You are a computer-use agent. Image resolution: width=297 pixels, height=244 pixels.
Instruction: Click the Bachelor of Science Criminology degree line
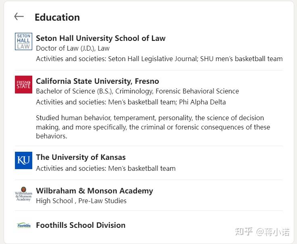(137, 91)
